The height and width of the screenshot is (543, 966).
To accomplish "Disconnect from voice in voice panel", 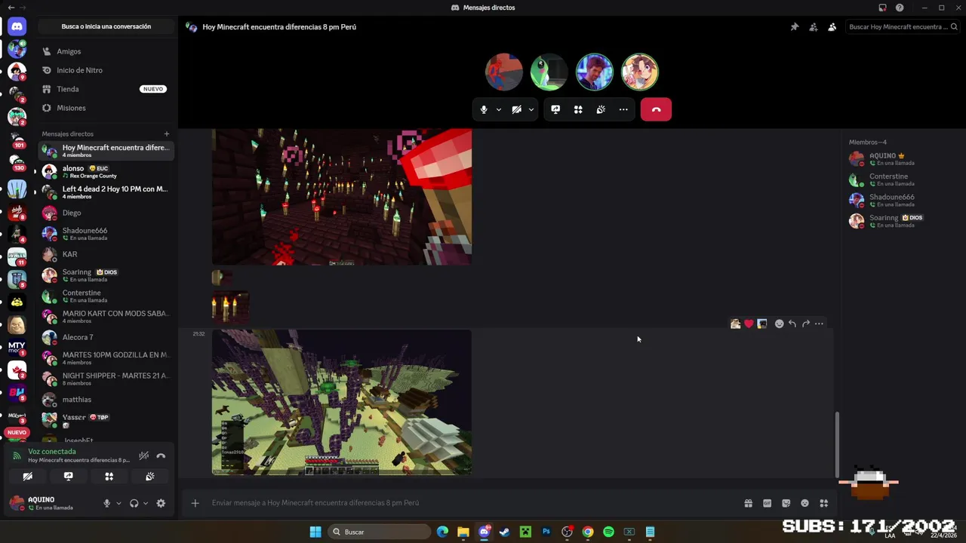I will (x=161, y=456).
